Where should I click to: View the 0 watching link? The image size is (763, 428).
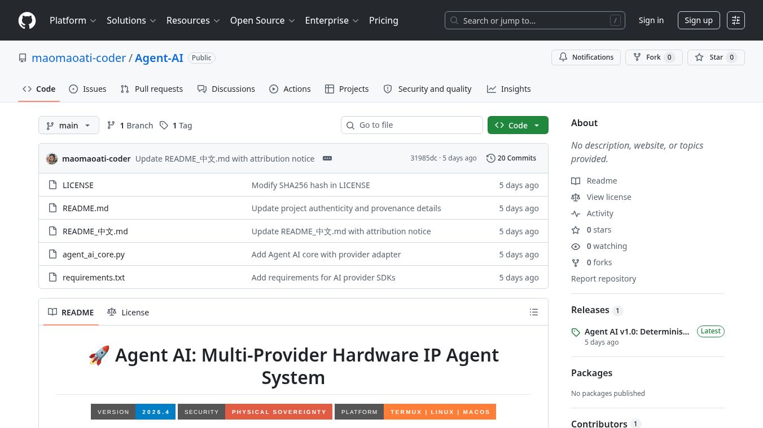coord(599,246)
